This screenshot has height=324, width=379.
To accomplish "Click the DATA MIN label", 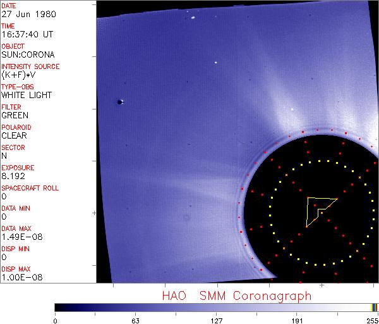I will pos(16,208).
